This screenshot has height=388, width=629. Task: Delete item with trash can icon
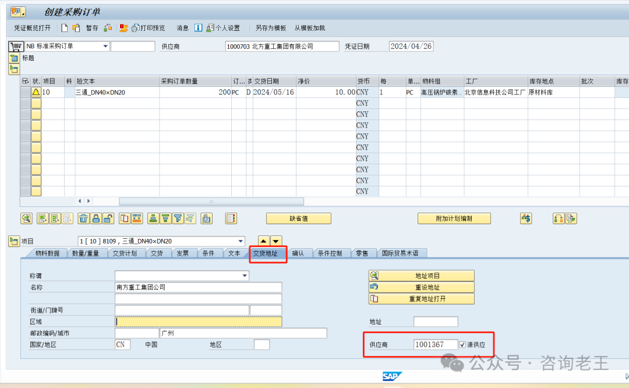[x=83, y=218]
